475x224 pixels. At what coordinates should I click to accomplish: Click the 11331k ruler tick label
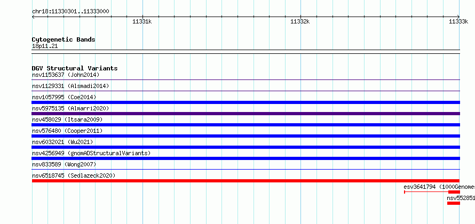pos(142,21)
